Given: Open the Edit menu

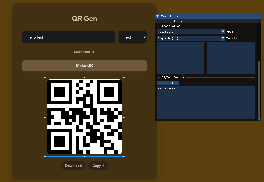Looking at the screenshot, I should (172, 21).
